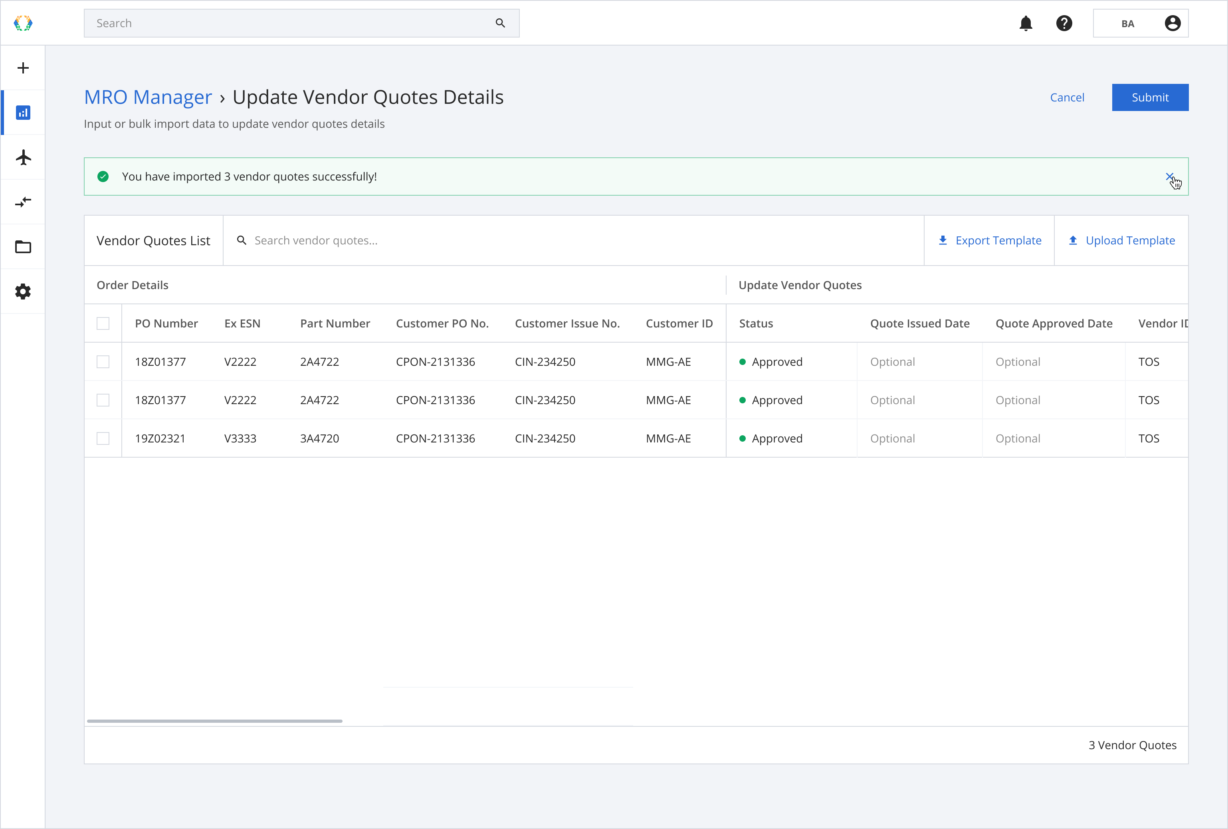Screen dimensions: 1228x829
Task: Open the notifications bell
Action: tap(1026, 23)
